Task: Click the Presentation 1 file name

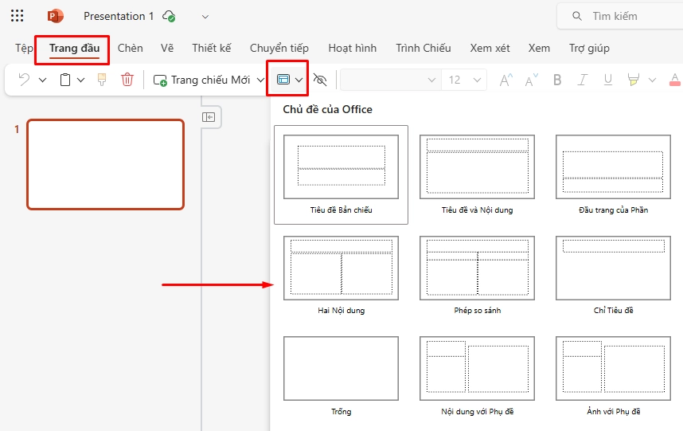Action: click(119, 16)
